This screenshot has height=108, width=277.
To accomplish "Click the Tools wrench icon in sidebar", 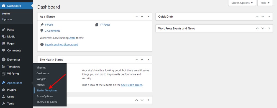I will [x=4, y=104].
